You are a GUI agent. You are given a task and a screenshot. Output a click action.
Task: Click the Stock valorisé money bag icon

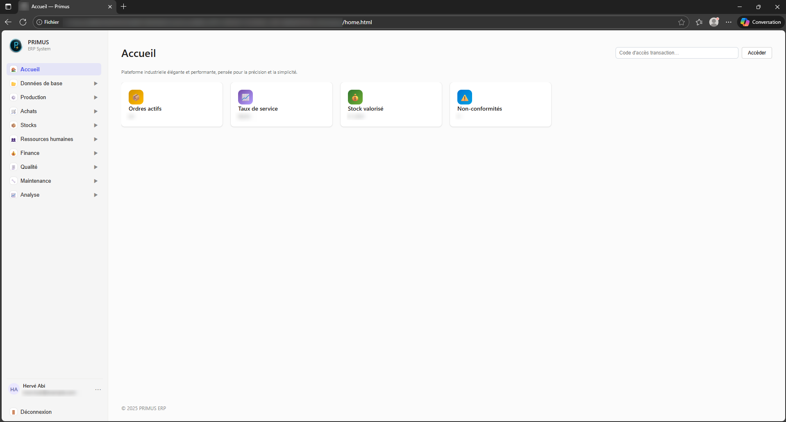pyautogui.click(x=355, y=97)
